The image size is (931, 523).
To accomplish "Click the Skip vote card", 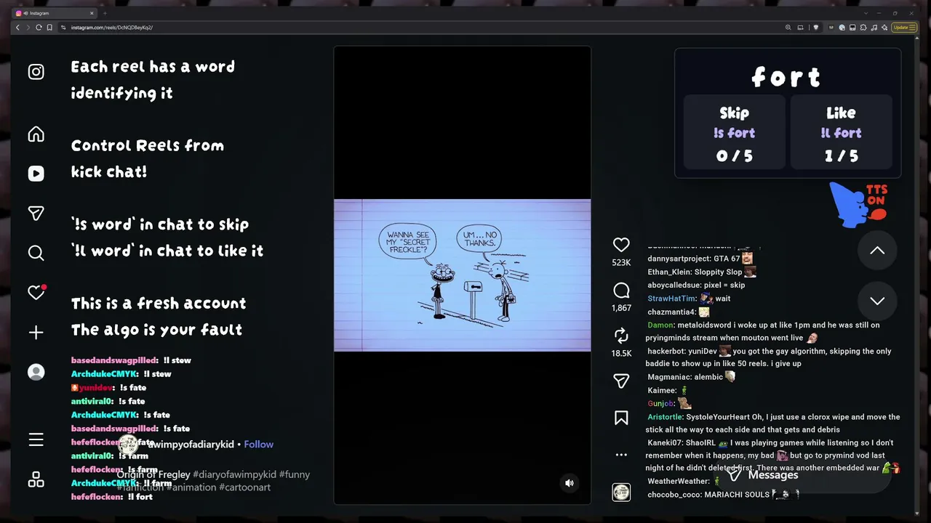I will (734, 134).
